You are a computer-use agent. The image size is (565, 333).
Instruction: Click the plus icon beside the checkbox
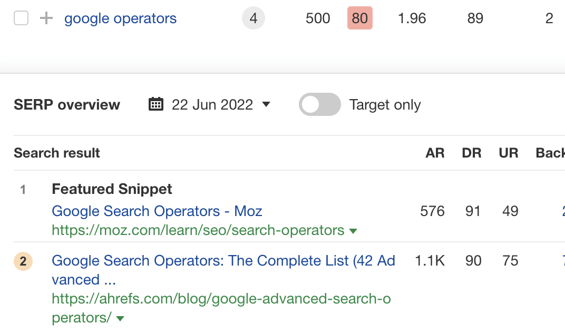[x=46, y=18]
